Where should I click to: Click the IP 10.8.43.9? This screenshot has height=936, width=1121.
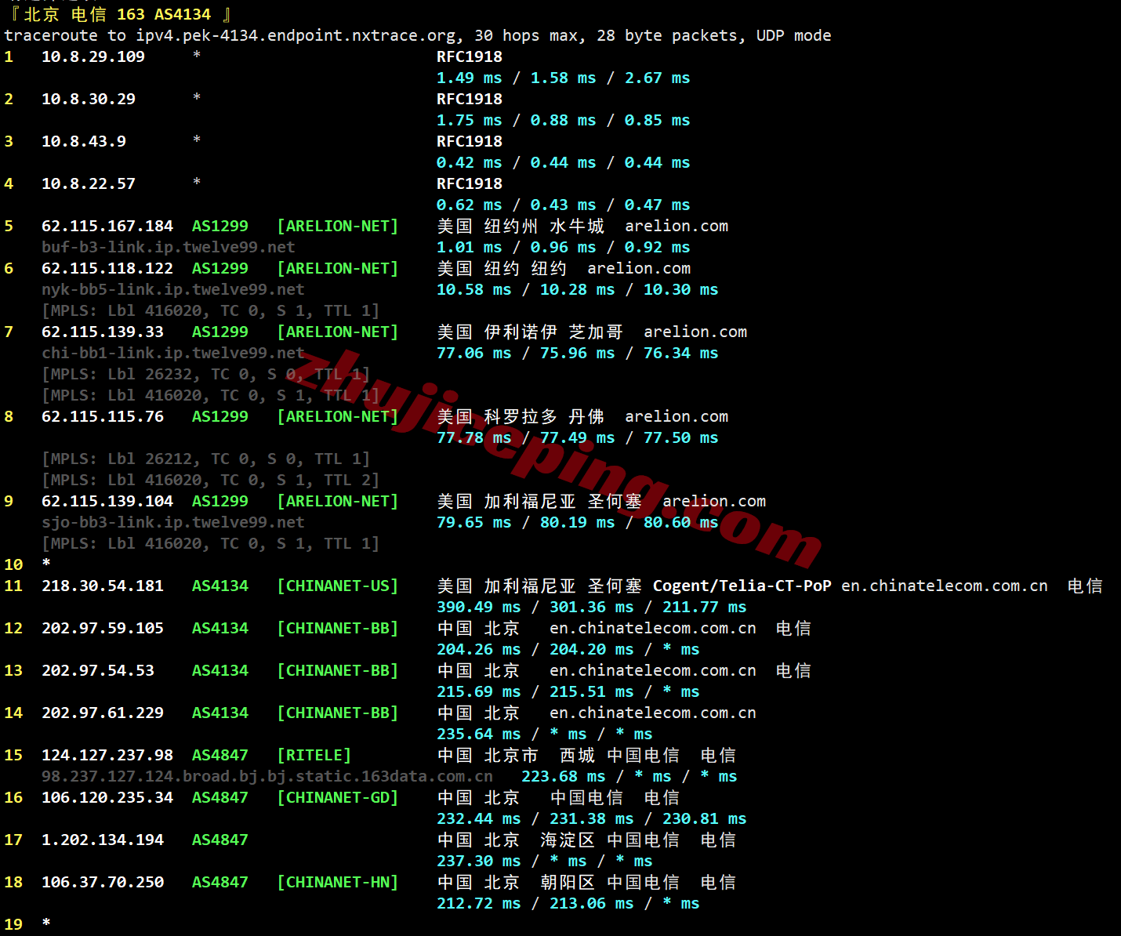(x=84, y=141)
